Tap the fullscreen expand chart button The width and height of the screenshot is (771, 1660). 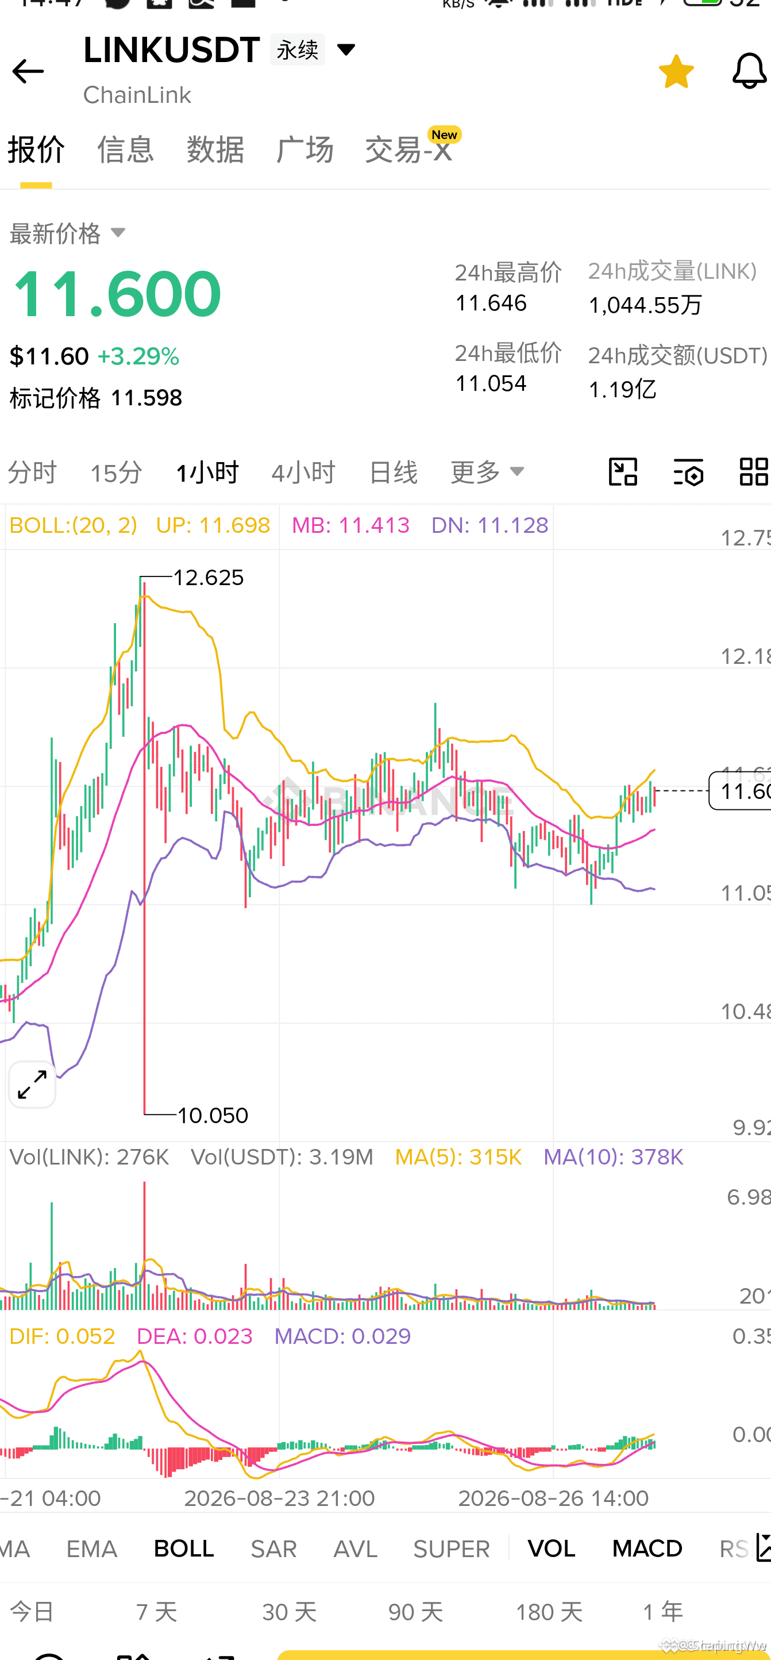coord(32,1085)
